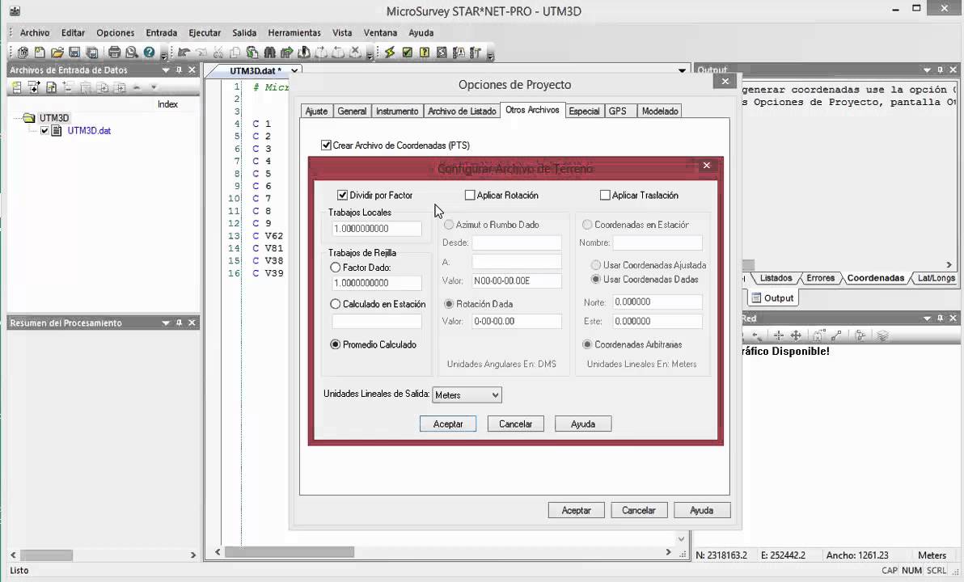Click the project new-copy icon at toolbar start
Viewport: 964px width, 582px height.
(23, 53)
